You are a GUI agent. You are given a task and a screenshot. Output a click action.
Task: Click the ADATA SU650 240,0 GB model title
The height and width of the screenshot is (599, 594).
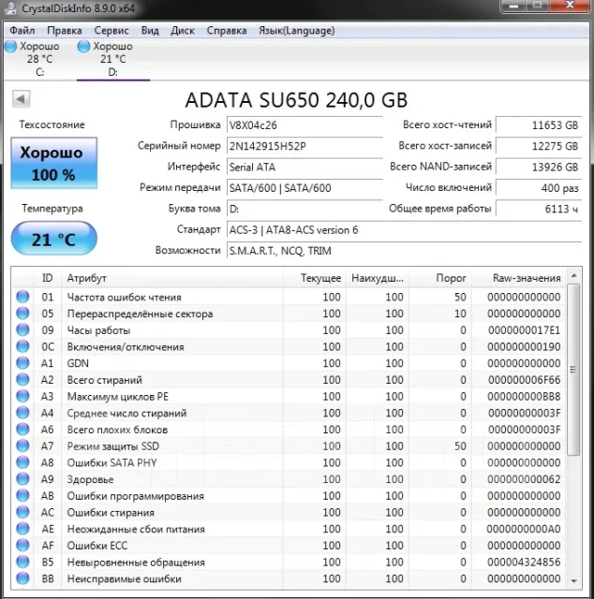(296, 100)
